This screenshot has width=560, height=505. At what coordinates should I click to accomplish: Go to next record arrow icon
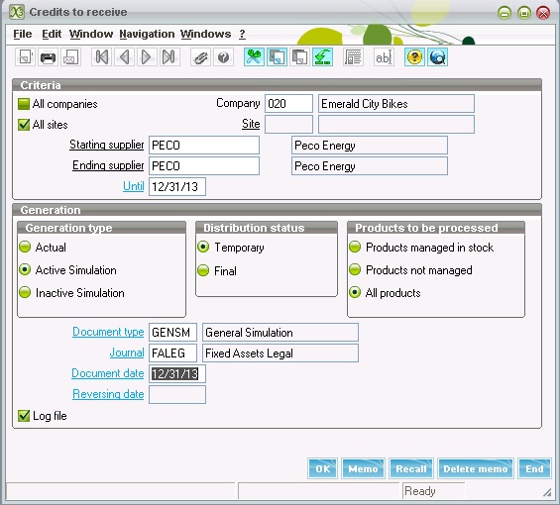pyautogui.click(x=146, y=57)
